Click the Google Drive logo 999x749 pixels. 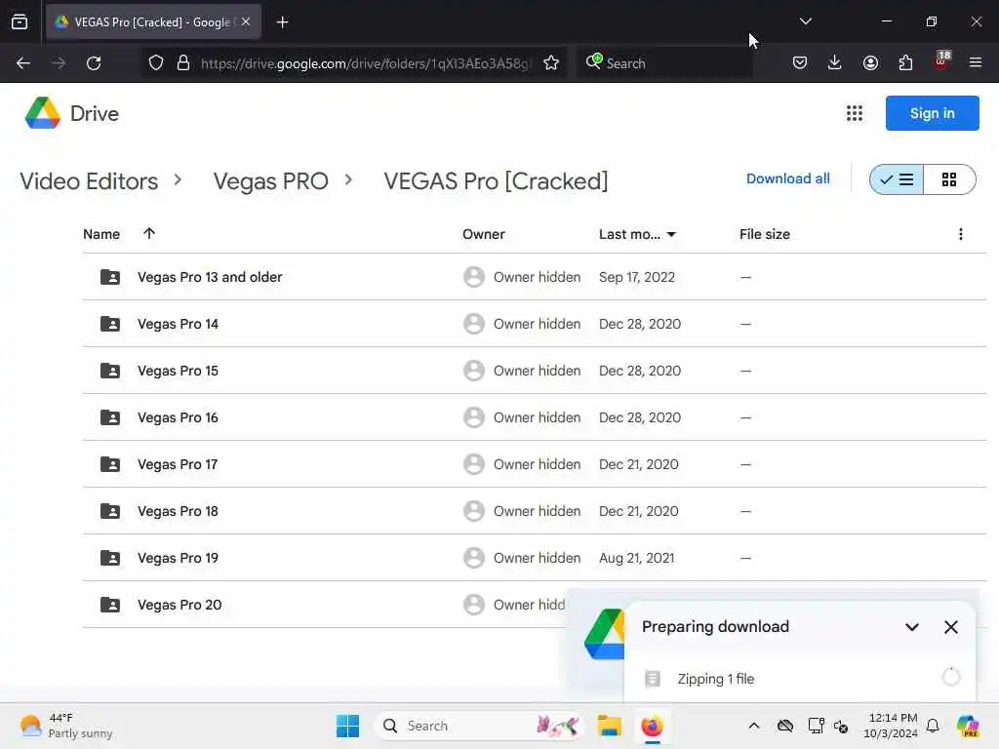43,113
